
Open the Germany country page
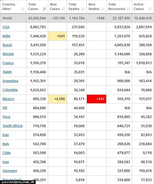[10, 171]
